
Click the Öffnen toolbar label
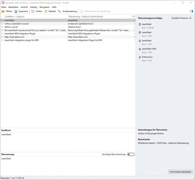pos(9,11)
